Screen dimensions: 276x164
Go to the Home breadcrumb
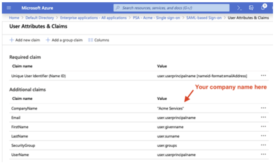point(14,18)
